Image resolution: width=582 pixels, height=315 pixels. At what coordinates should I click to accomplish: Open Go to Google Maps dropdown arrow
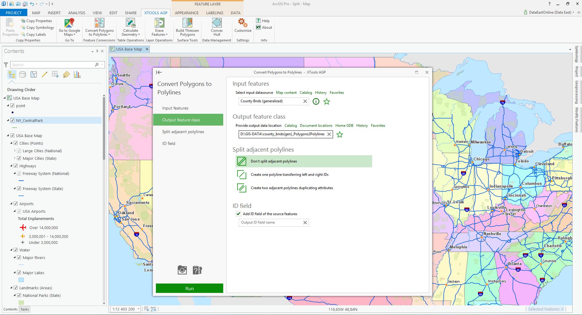coord(74,35)
